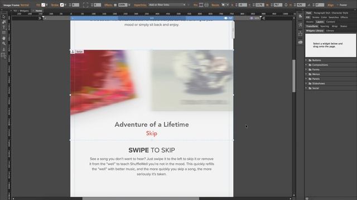Select the Anchor tool in the left toolbar
The width and height of the screenshot is (357, 200).
point(4,49)
